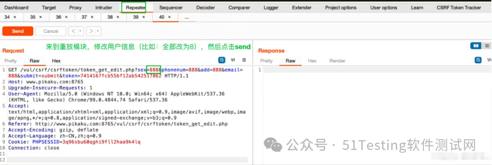The width and height of the screenshot is (492, 165).
Task: Open the Logger tab
Action: (271, 8)
